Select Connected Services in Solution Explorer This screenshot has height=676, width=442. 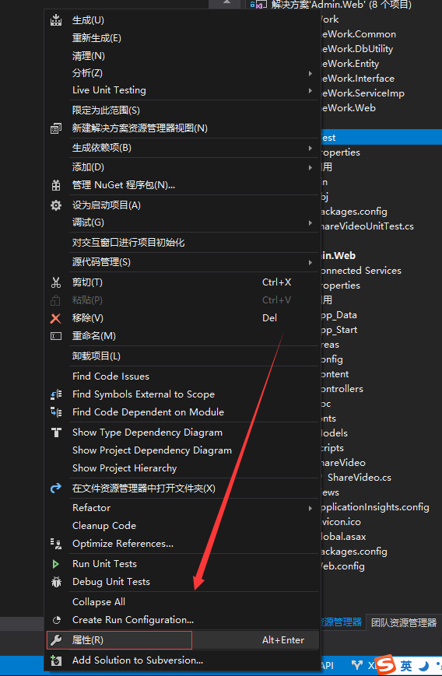pyautogui.click(x=361, y=271)
